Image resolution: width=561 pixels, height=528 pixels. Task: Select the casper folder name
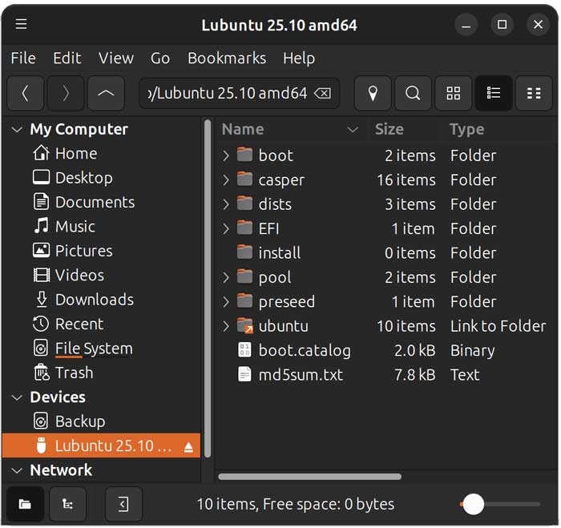coord(281,180)
